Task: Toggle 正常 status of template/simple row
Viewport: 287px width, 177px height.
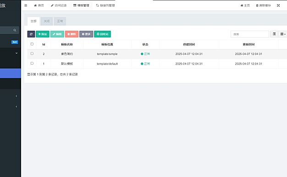Action: tap(145, 54)
